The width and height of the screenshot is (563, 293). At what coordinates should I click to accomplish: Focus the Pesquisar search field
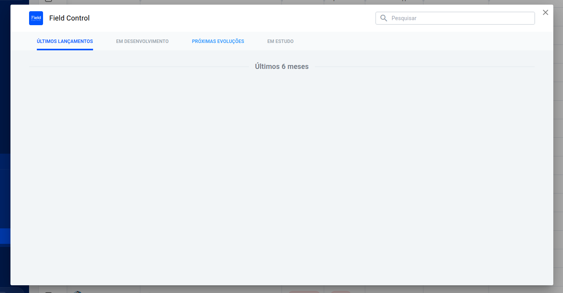[x=455, y=18]
